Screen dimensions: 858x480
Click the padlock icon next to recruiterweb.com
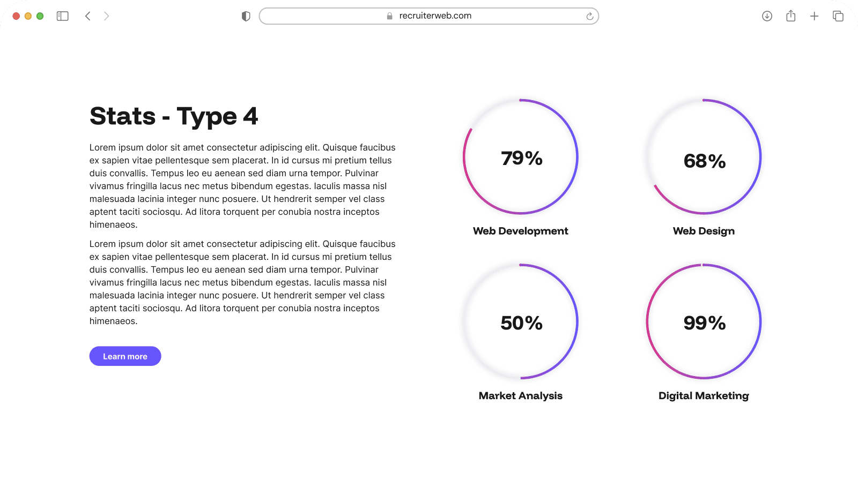[388, 16]
